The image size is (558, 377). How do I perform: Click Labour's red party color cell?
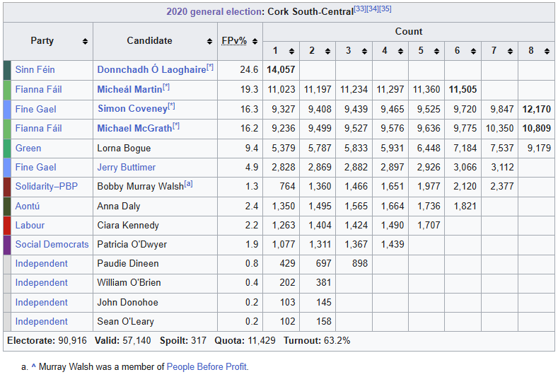(7, 226)
